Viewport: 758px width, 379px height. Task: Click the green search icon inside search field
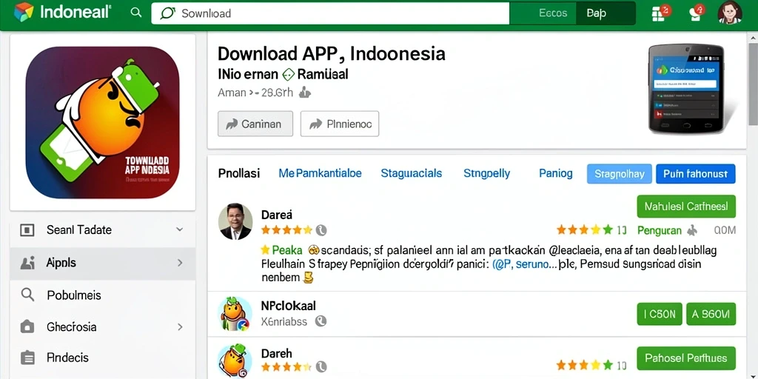pyautogui.click(x=167, y=13)
